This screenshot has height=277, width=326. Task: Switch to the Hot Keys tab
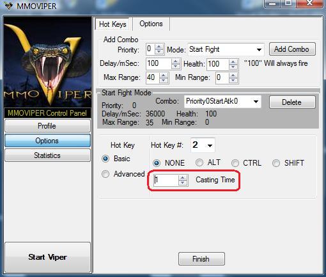(x=113, y=24)
